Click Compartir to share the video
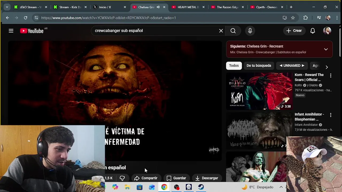This screenshot has width=342, height=192. (x=146, y=178)
